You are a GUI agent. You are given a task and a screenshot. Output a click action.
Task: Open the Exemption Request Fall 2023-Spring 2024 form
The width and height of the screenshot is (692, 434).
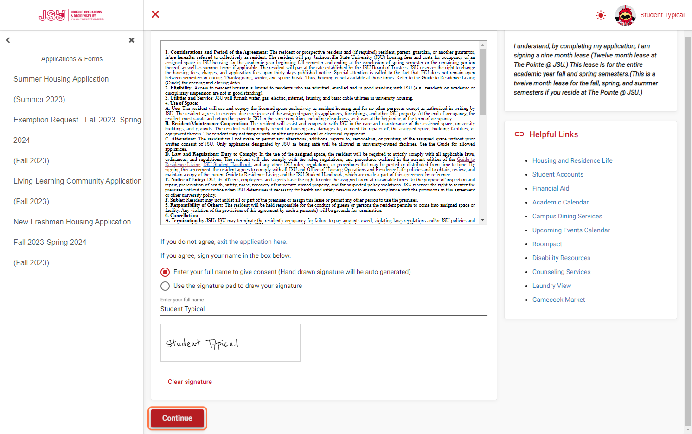77,140
